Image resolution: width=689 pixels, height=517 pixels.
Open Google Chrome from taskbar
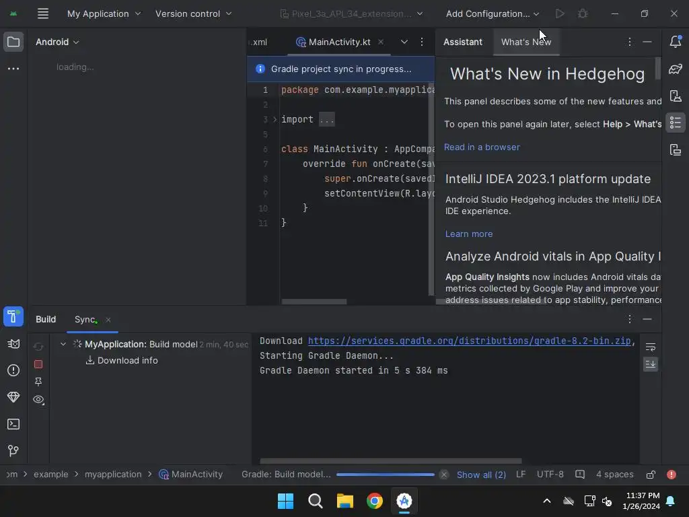point(374,501)
